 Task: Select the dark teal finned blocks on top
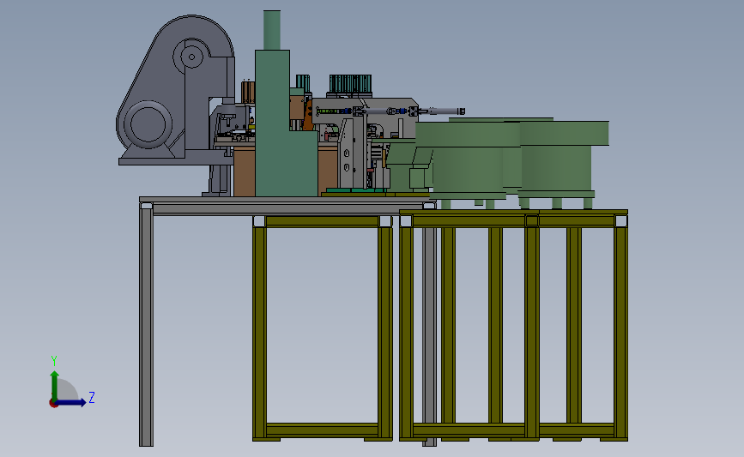tap(350, 84)
